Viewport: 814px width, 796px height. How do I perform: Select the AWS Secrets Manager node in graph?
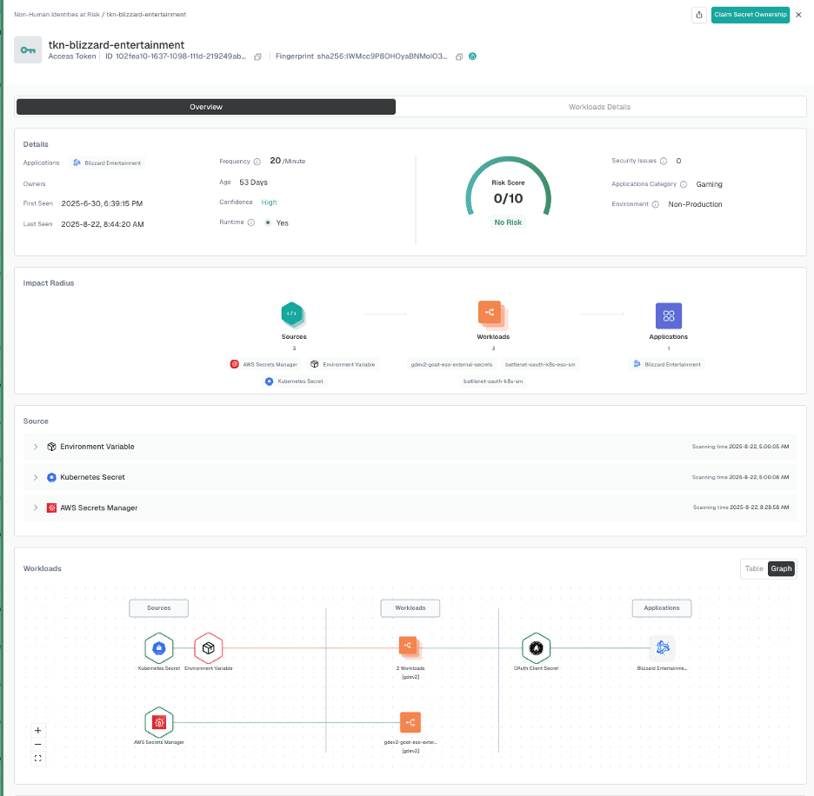(159, 721)
